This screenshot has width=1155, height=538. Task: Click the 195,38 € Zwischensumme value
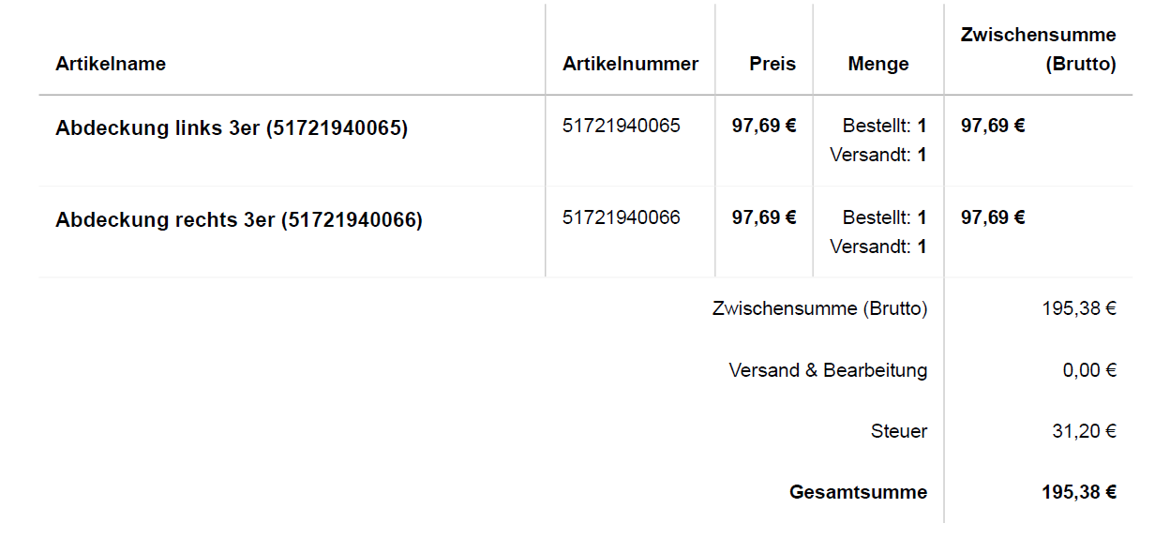pyautogui.click(x=1078, y=308)
